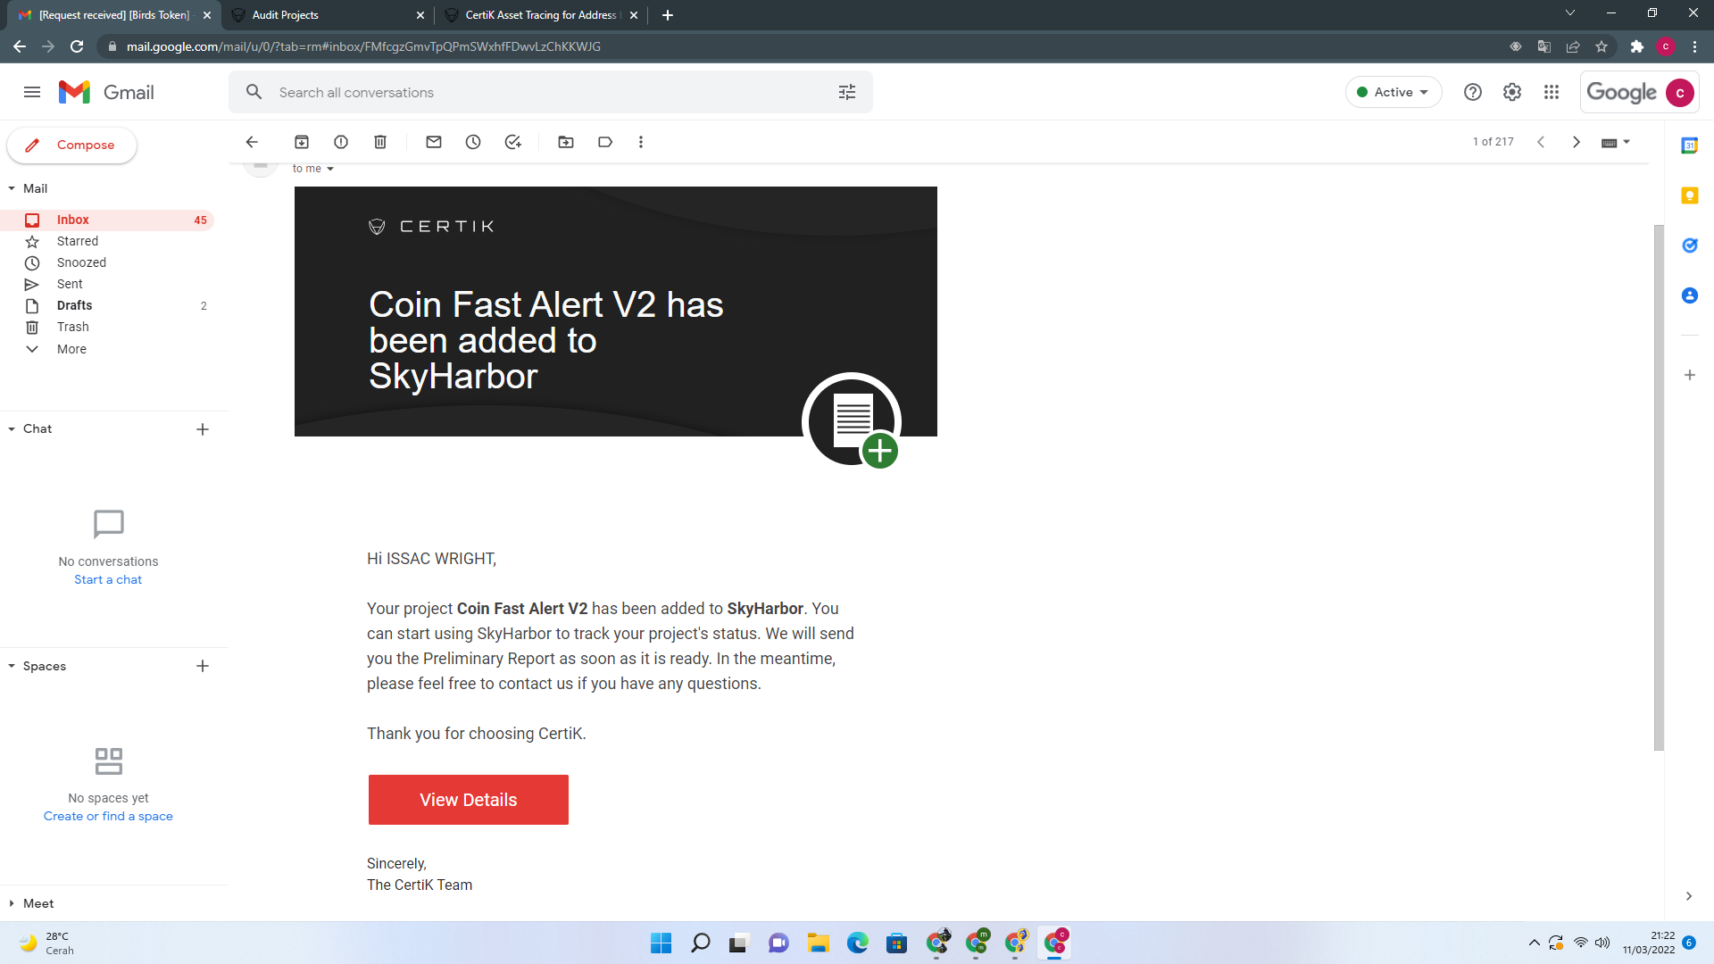Image resolution: width=1714 pixels, height=964 pixels.
Task: Open the Google Keep side panel
Action: (x=1690, y=195)
